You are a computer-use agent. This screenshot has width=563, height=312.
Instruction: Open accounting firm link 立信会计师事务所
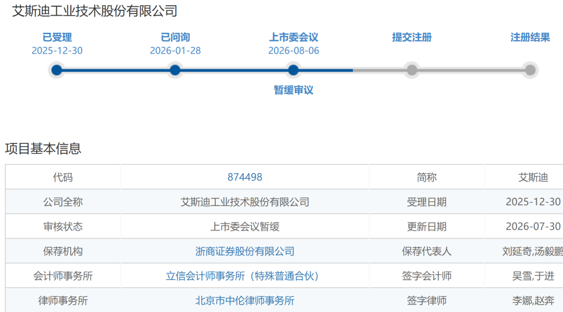point(242,276)
